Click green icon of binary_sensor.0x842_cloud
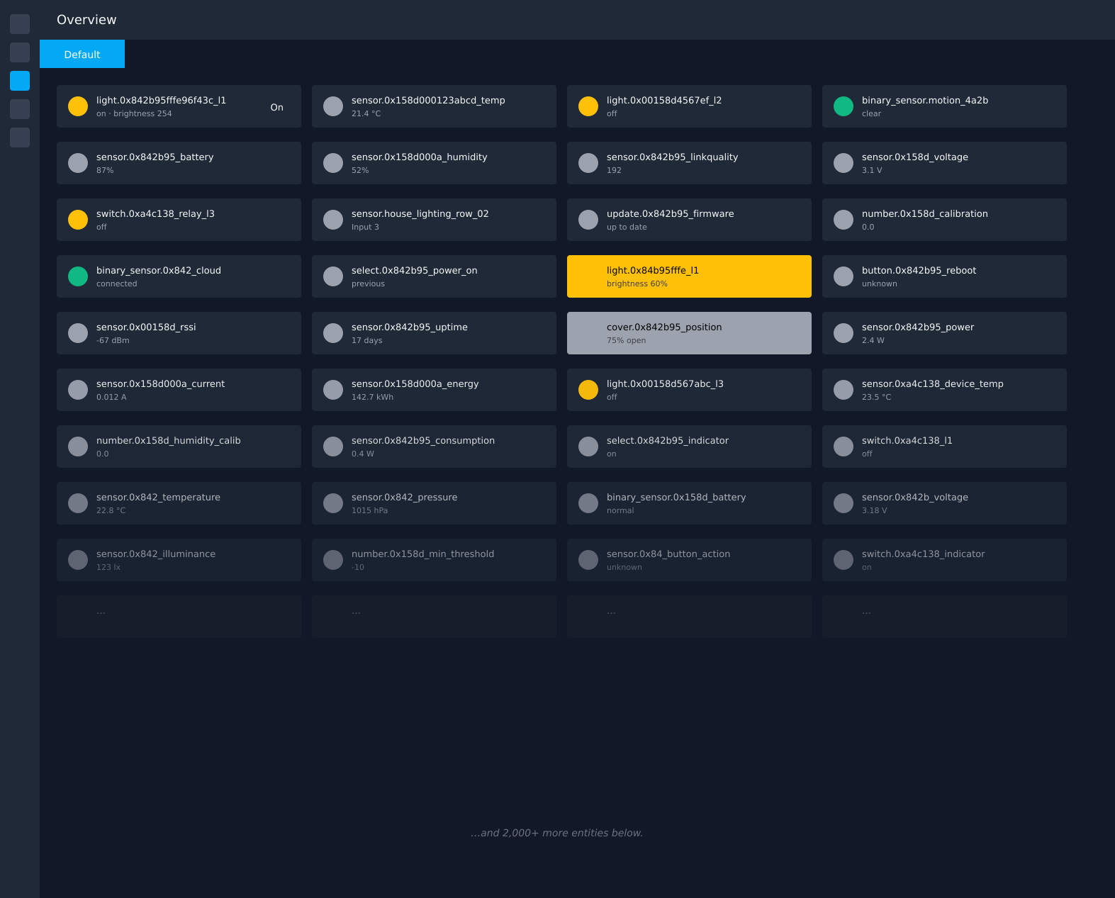This screenshot has height=898, width=1115. click(78, 276)
